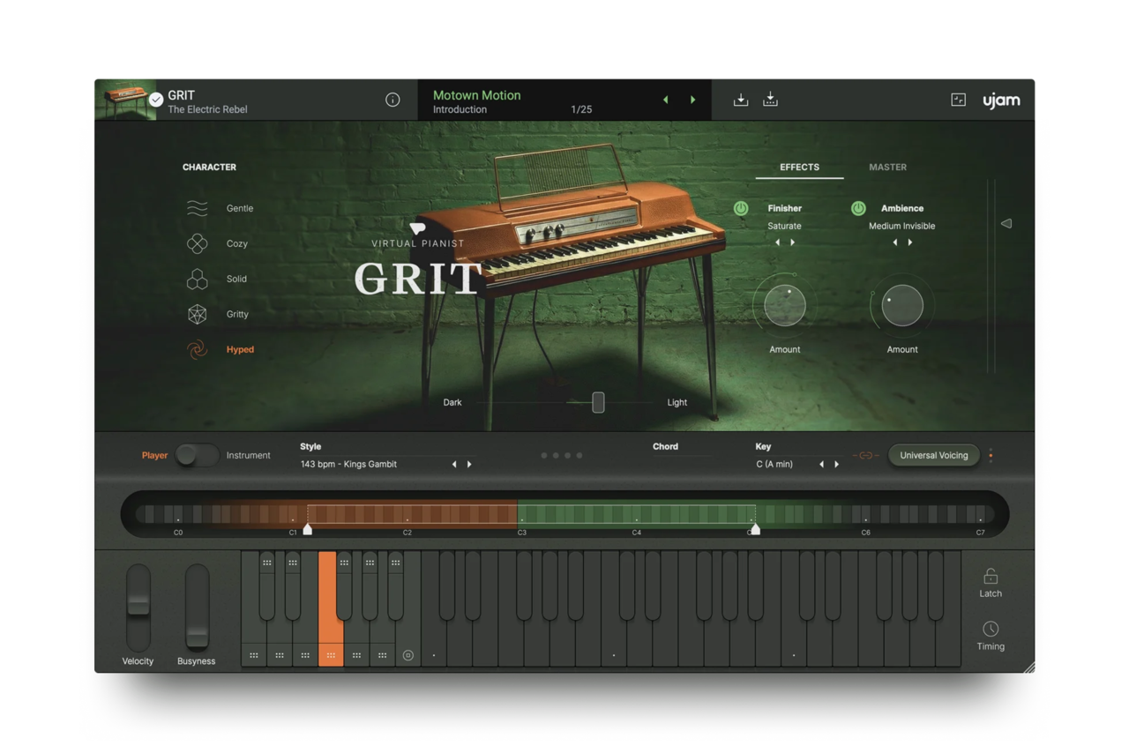1129x753 pixels.
Task: Click the window resize icon near ujam logo
Action: [x=959, y=101]
